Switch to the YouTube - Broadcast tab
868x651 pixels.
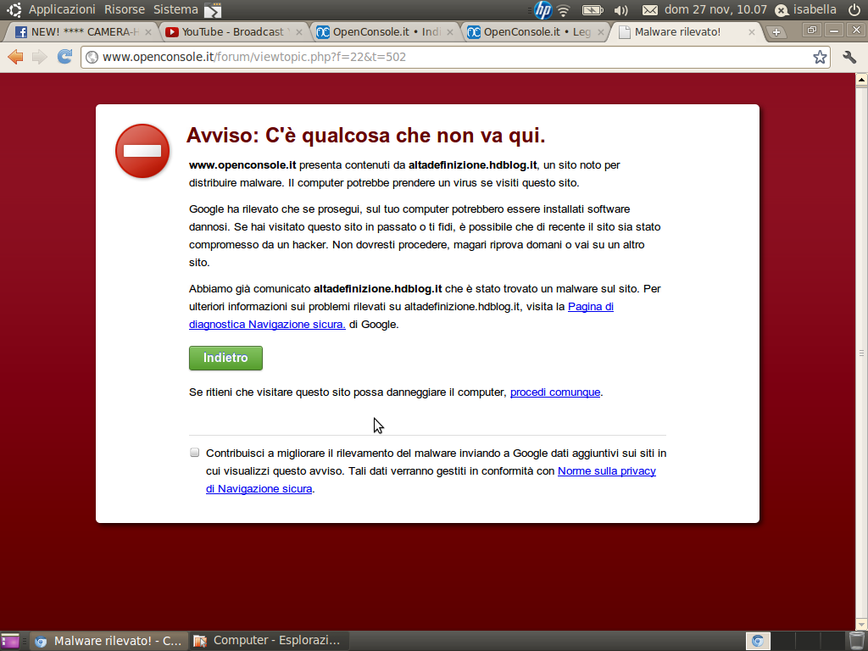232,32
